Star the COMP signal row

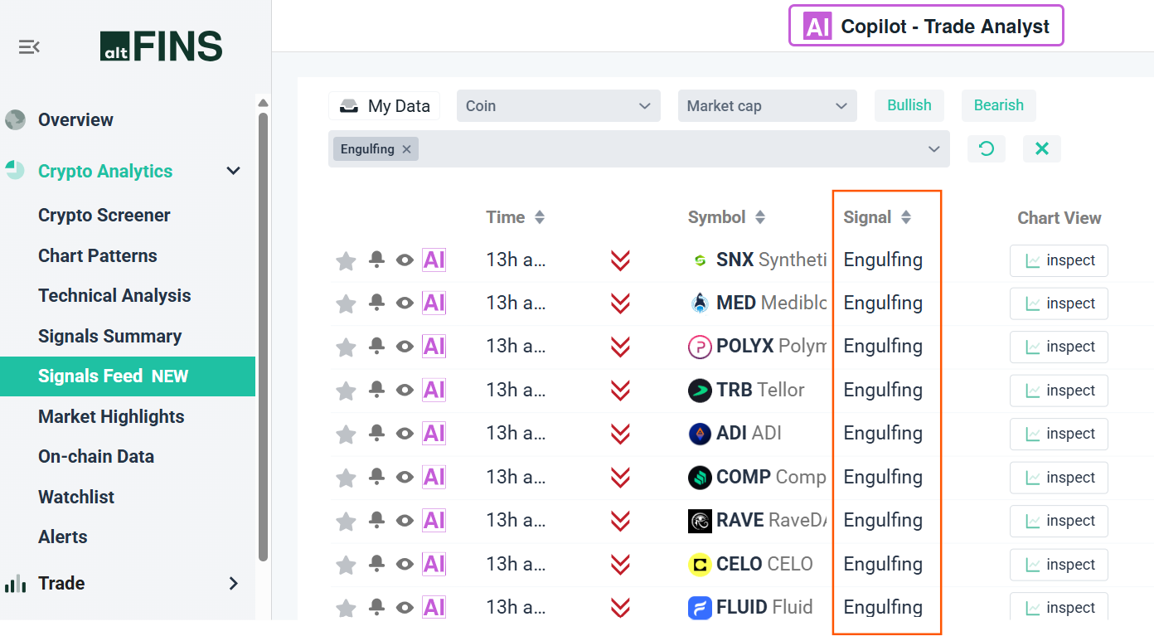tap(346, 477)
